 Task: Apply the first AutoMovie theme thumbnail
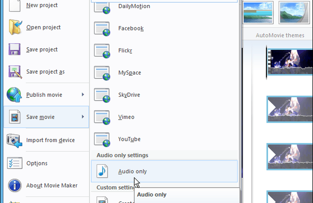[258, 12]
